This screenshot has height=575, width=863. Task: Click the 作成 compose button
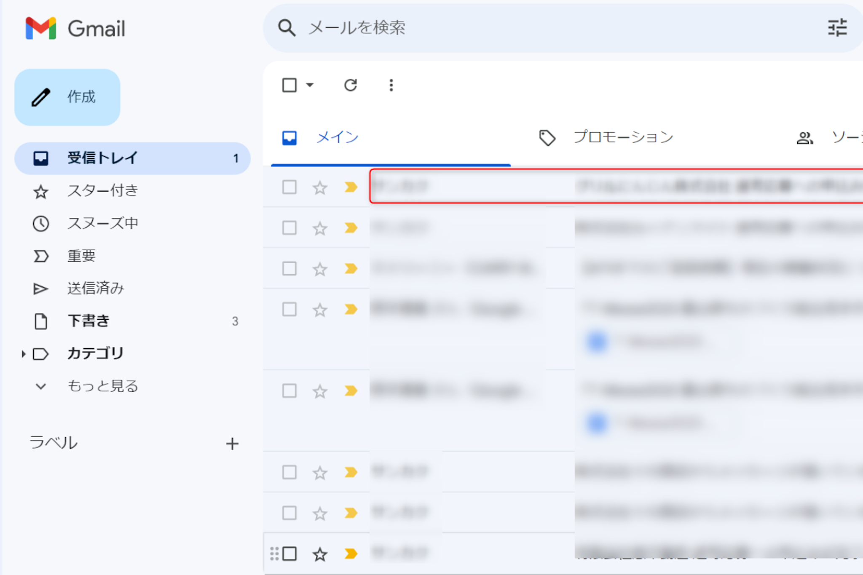click(67, 97)
